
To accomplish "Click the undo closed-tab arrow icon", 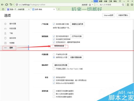I will 11,5.
